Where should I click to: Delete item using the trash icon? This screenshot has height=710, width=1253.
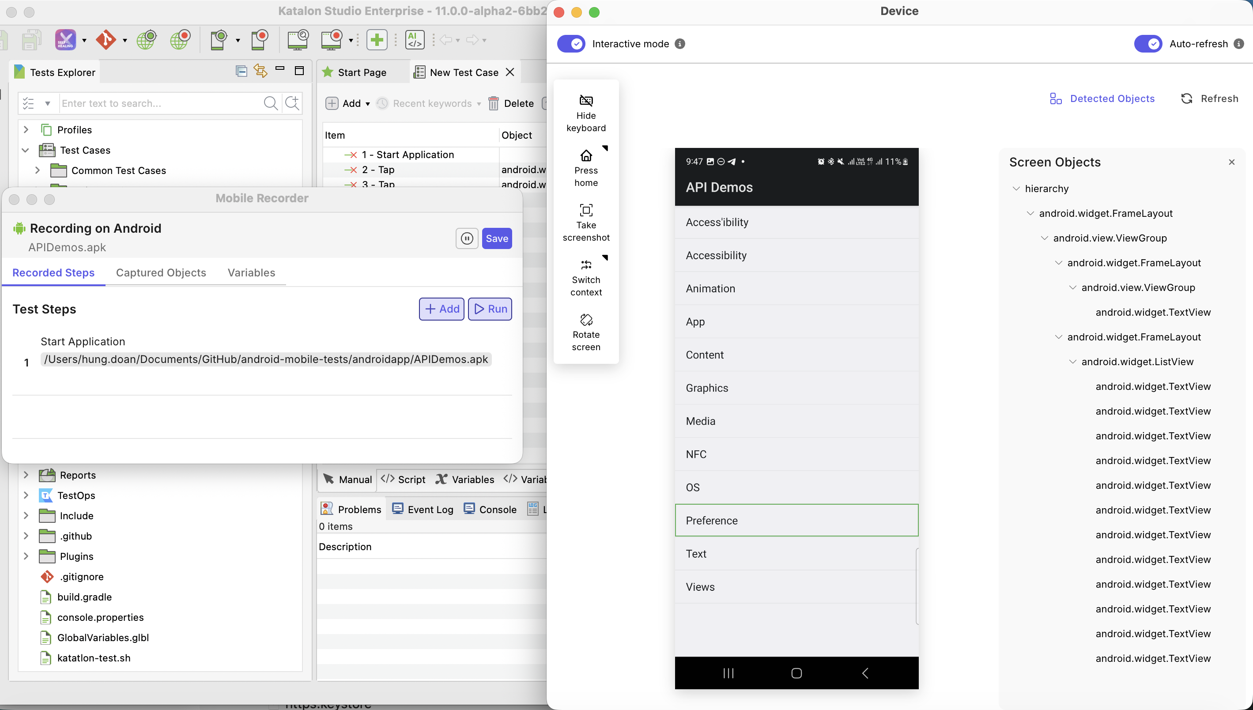pyautogui.click(x=494, y=103)
